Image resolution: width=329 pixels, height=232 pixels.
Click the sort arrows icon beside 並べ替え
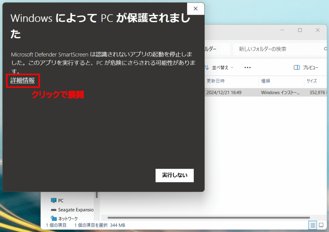coord(207,68)
